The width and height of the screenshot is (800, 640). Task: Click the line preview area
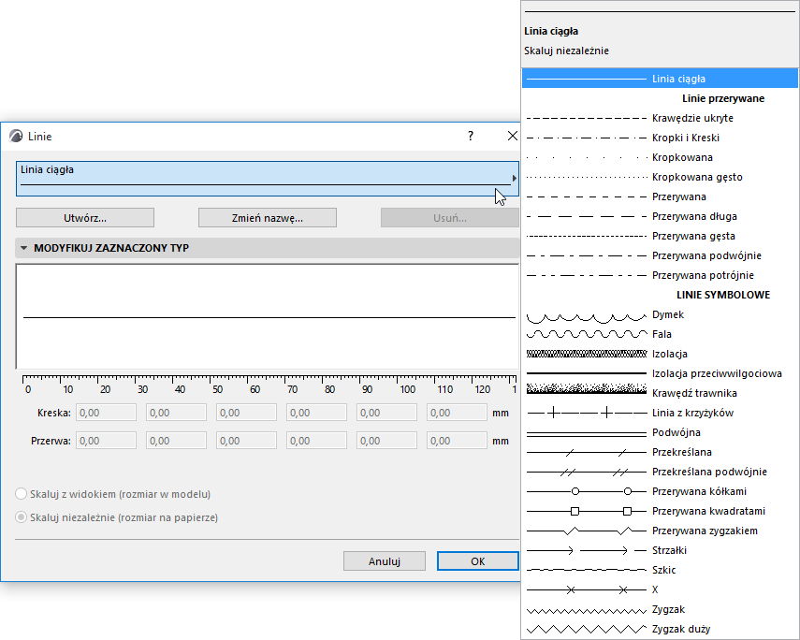point(268,316)
